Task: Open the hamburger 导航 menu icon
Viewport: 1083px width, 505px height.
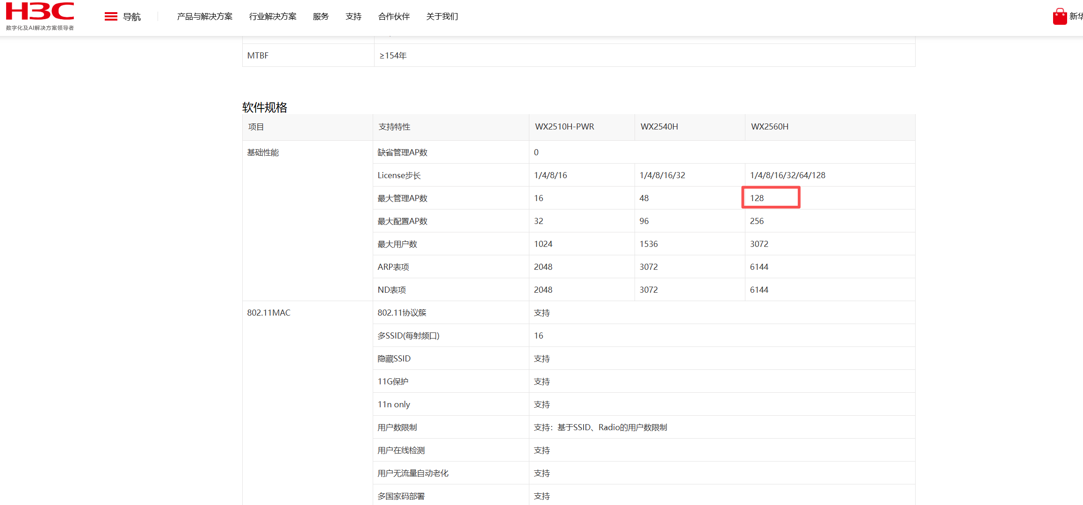Action: tap(111, 17)
